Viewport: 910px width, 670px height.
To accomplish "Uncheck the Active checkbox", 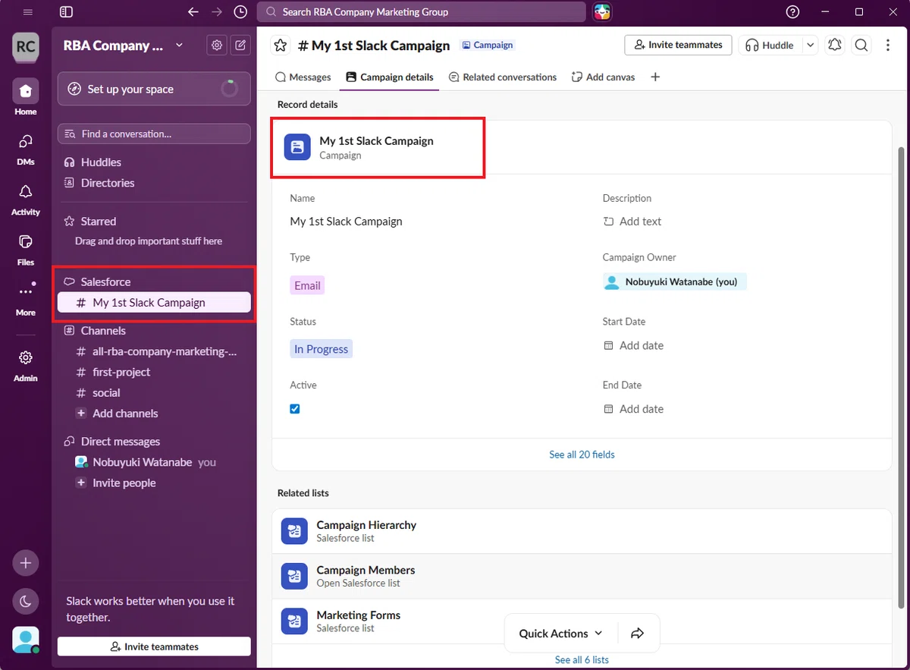I will click(295, 409).
